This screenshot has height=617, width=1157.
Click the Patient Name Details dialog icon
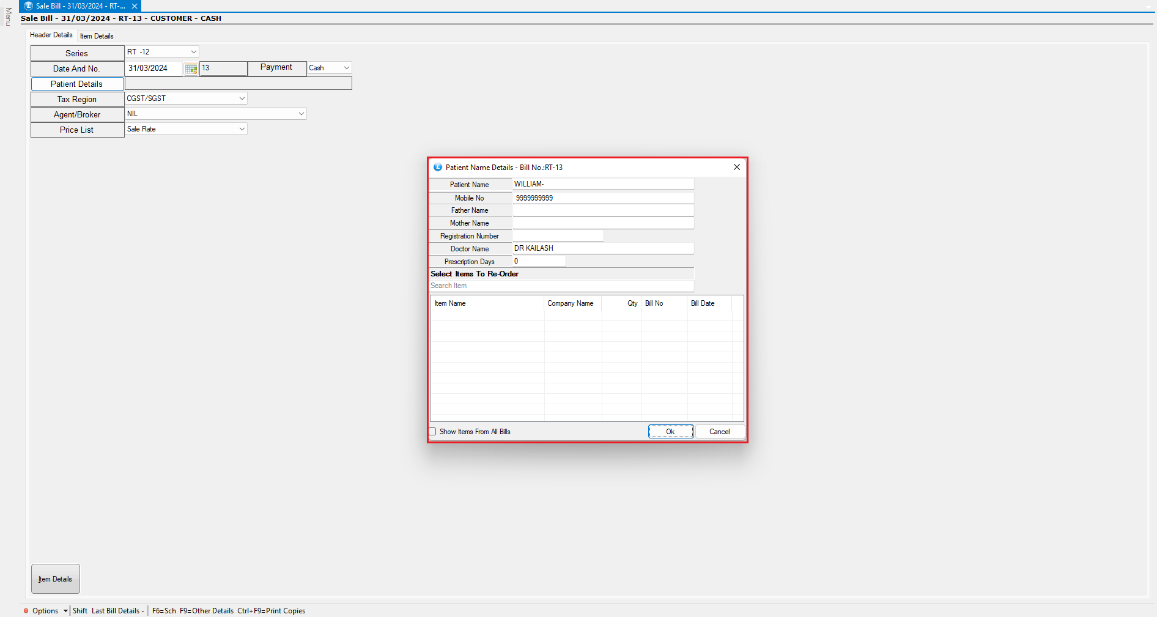pyautogui.click(x=437, y=167)
